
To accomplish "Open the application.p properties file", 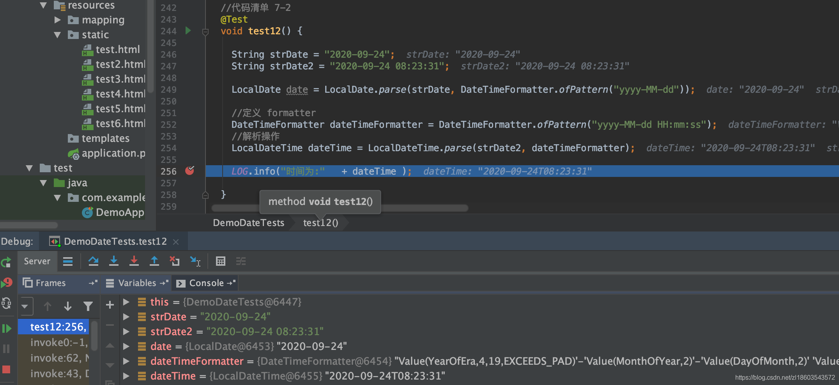I will click(113, 153).
